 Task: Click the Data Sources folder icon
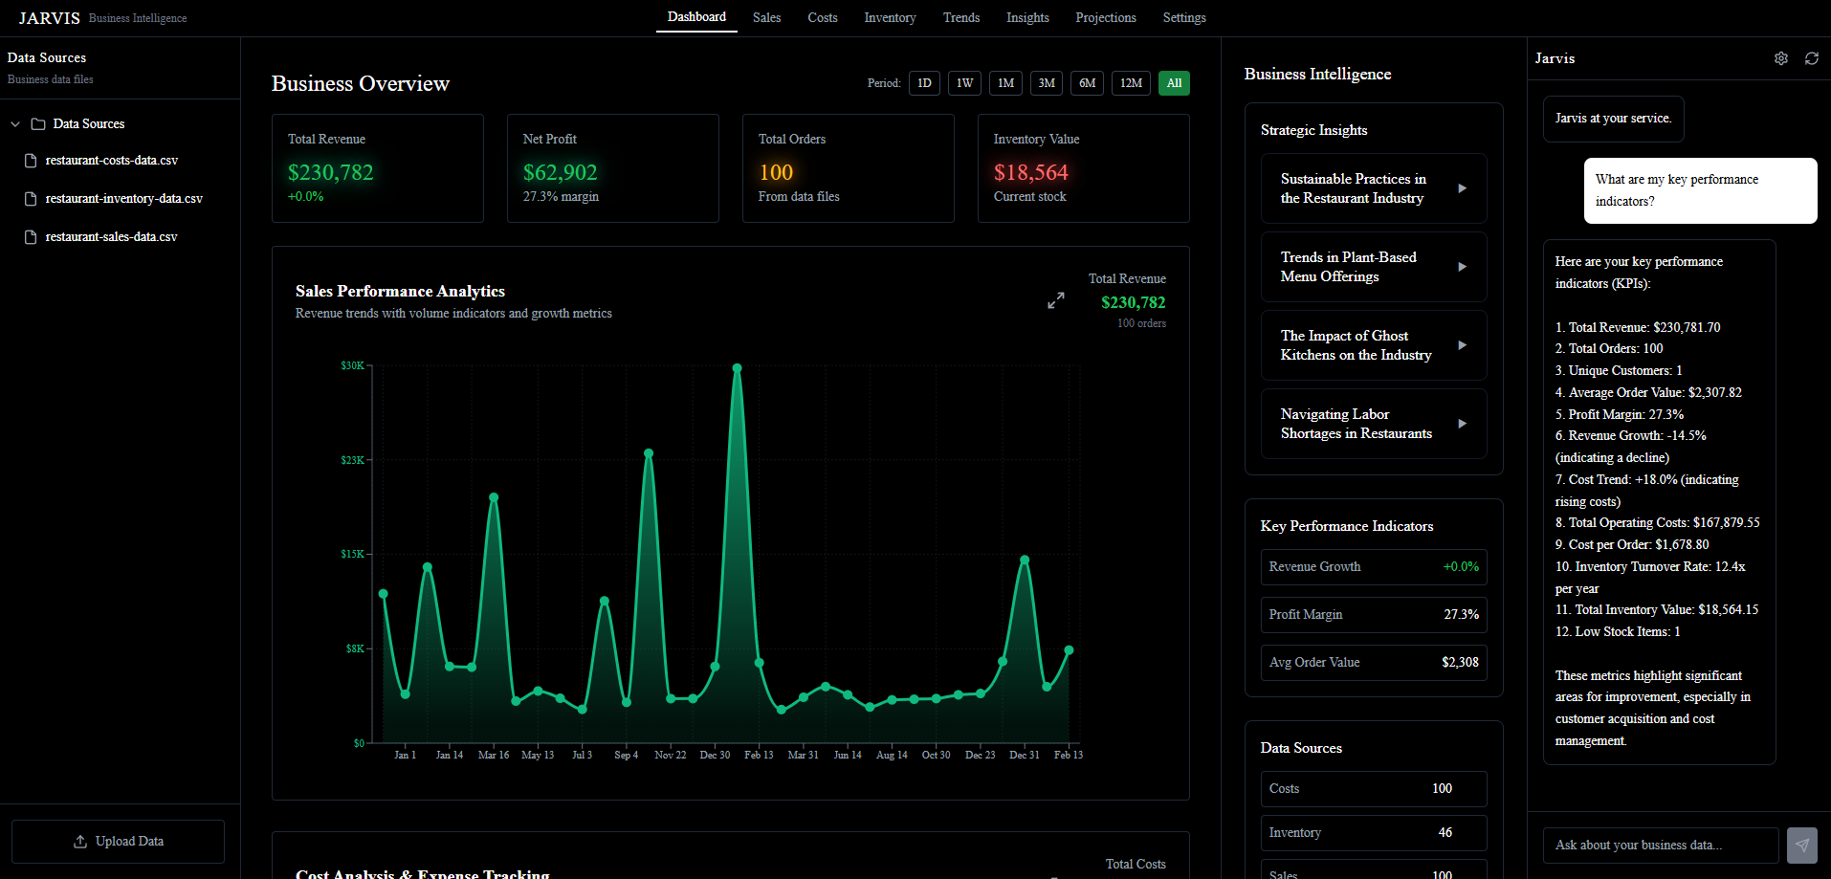(37, 123)
